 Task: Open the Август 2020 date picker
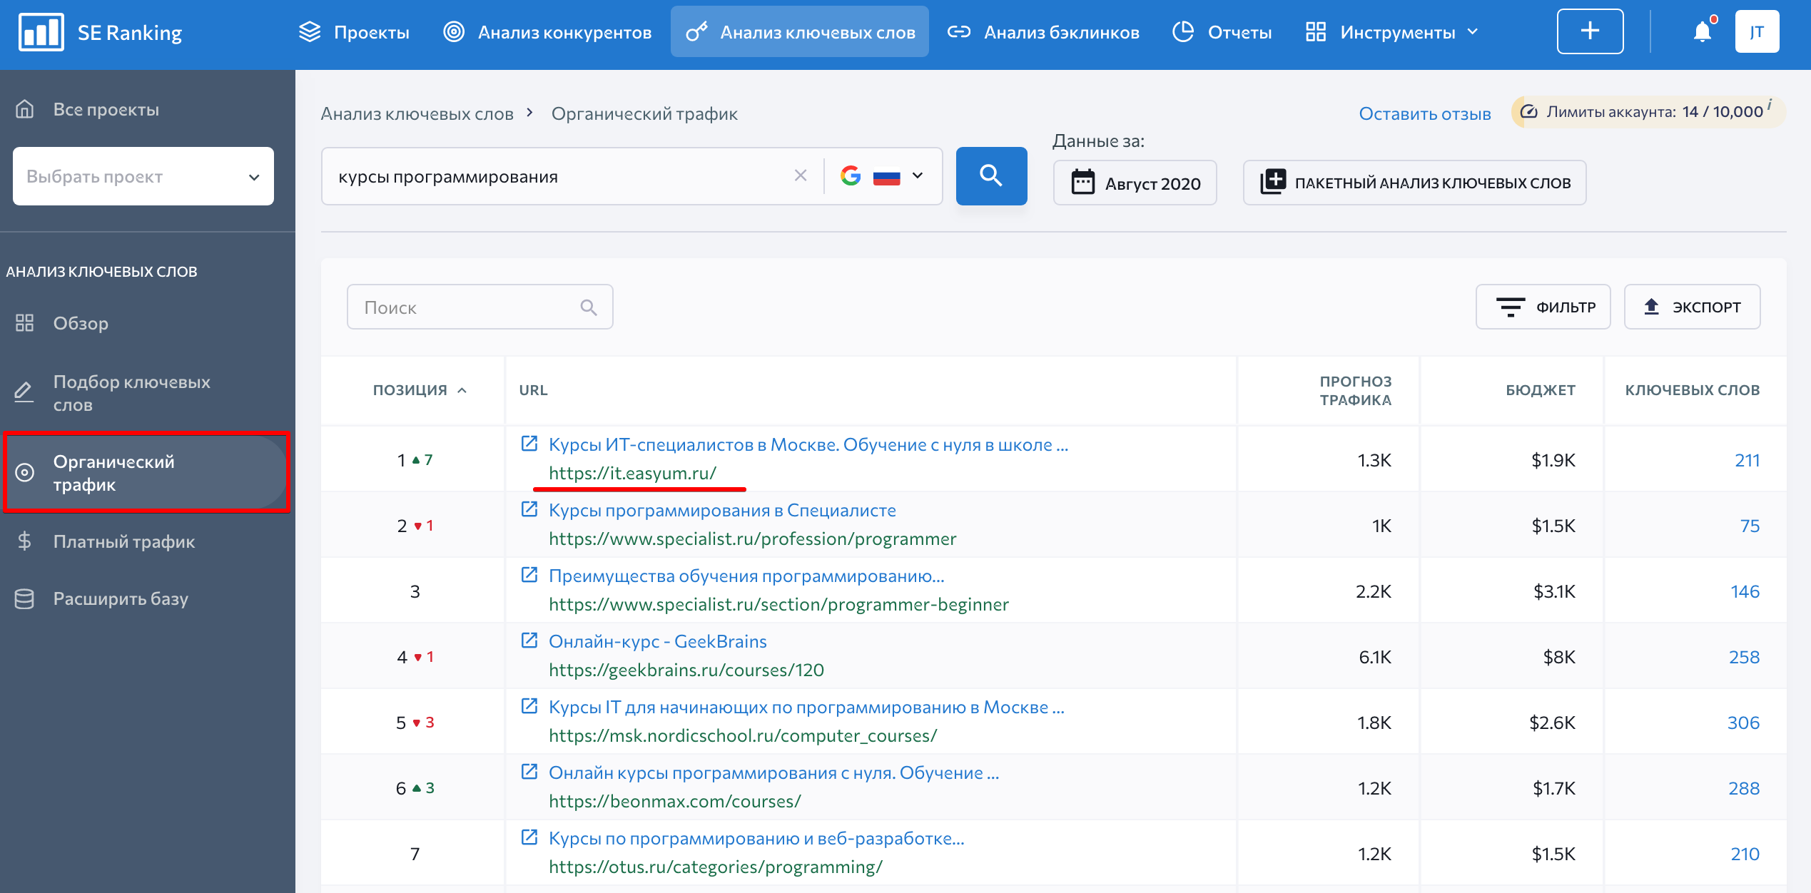pos(1135,183)
